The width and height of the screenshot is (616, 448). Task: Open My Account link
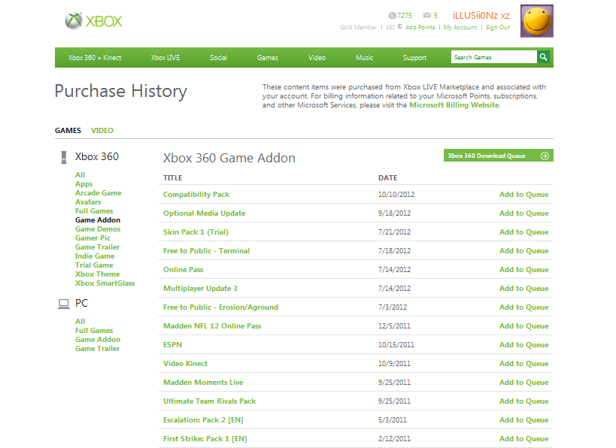(x=460, y=27)
